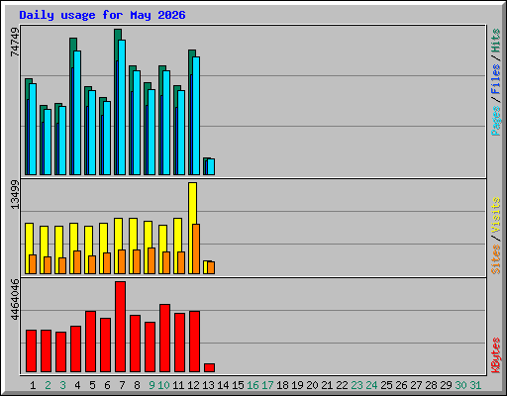Click the 4464046 KBytes axis value
The image size is (507, 396).
(x=15, y=300)
